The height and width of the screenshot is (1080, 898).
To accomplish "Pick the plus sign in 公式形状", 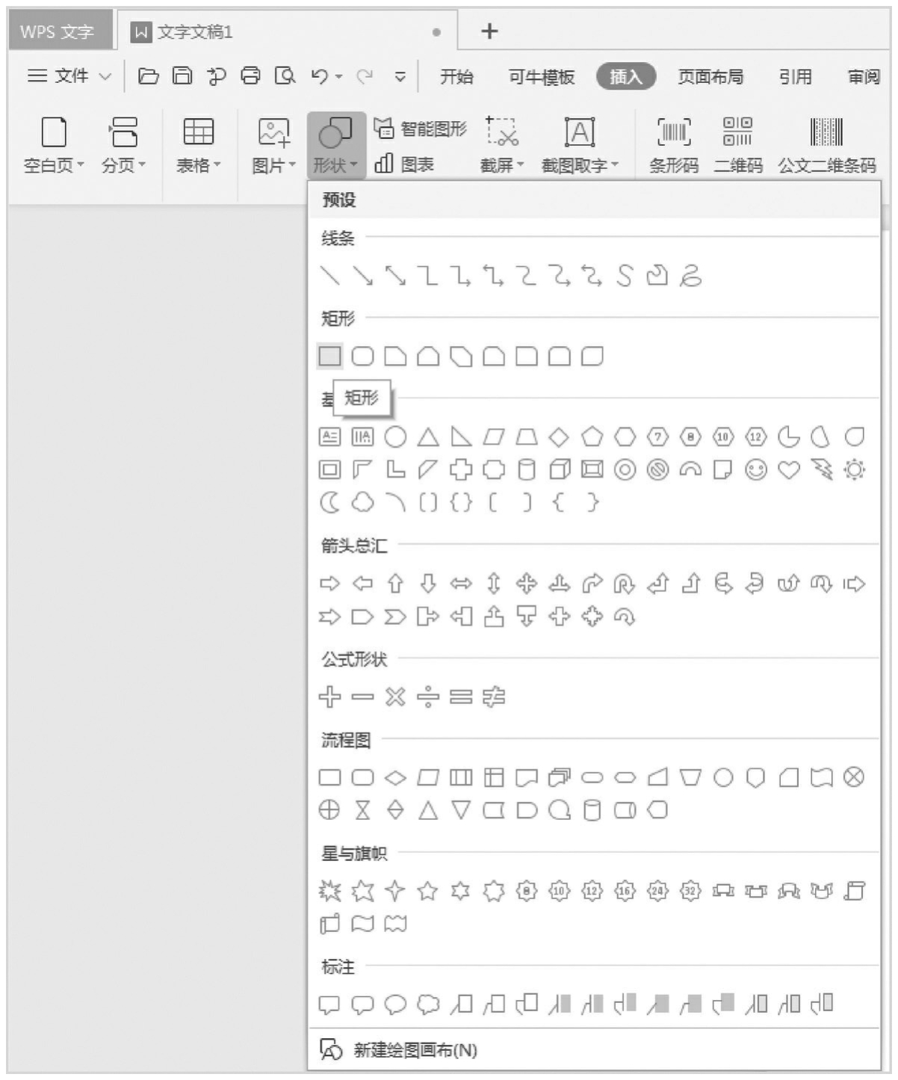I will (x=329, y=697).
